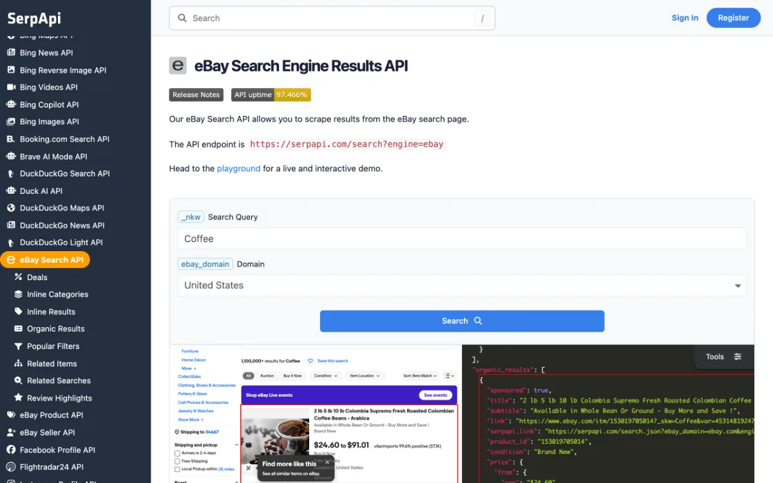Click the Flightradar24 API radar icon
Viewport: 773px width, 483px height.
tap(11, 467)
